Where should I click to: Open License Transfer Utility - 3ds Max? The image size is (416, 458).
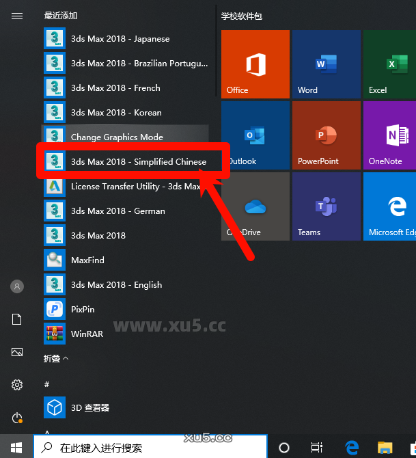pos(135,186)
